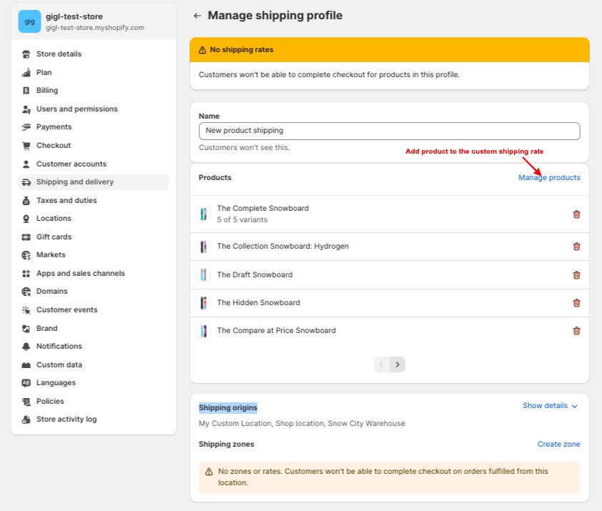The height and width of the screenshot is (511, 602).
Task: Navigate to Payments settings
Action: tap(54, 127)
